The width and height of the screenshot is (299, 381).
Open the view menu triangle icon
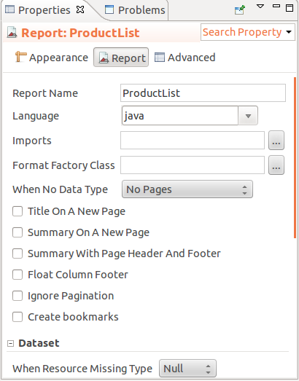260,6
